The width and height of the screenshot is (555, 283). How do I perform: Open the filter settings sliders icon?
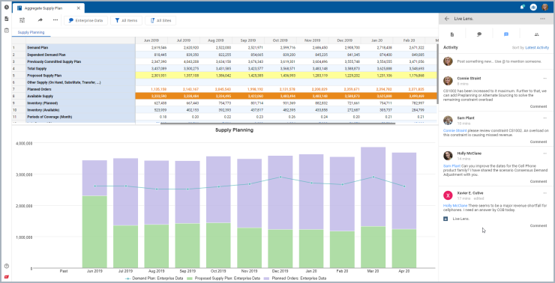pyautogui.click(x=22, y=20)
